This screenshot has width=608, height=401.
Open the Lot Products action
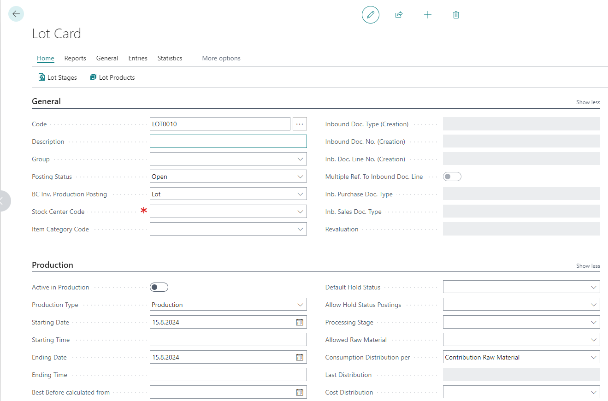[x=112, y=77]
